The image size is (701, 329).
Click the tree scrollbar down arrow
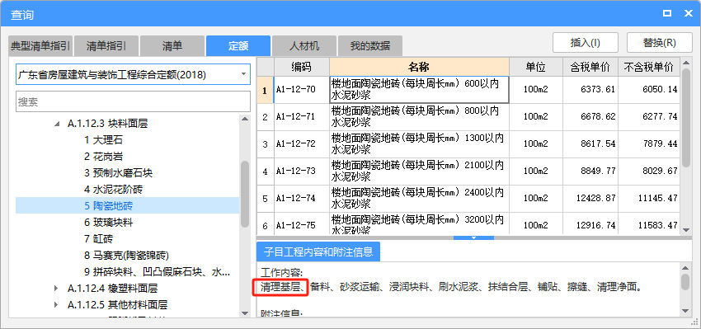coord(245,313)
